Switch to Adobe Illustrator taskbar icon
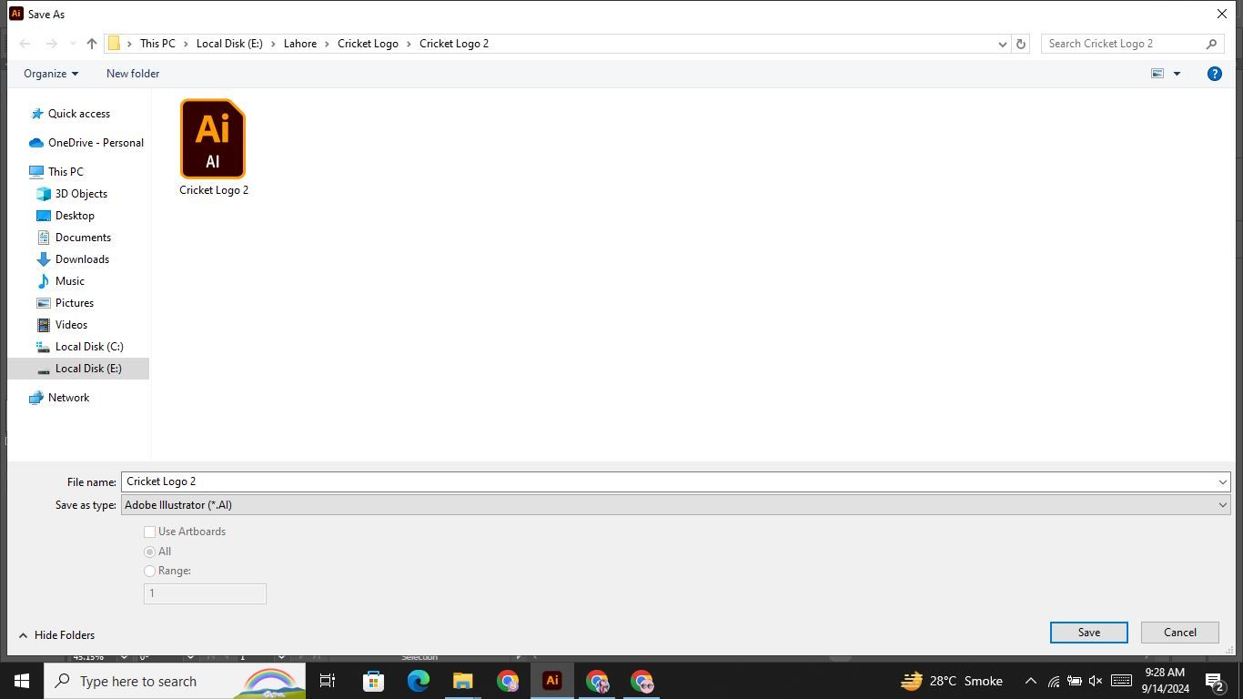The height and width of the screenshot is (699, 1243). tap(551, 681)
